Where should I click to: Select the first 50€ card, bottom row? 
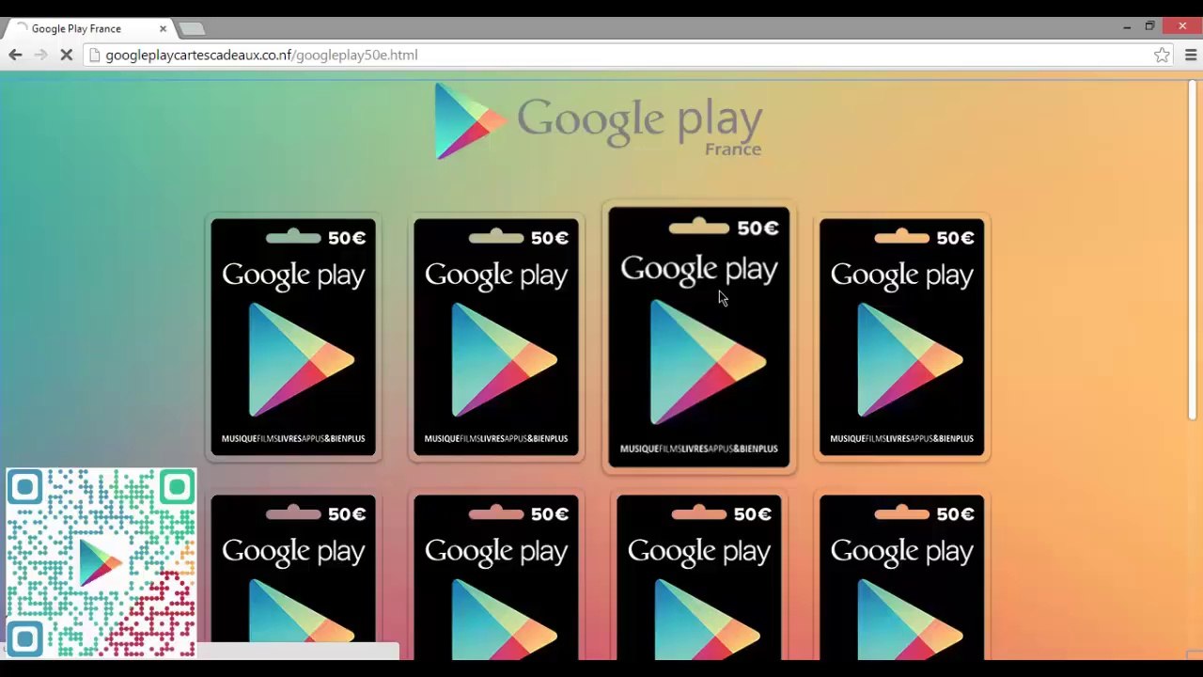tap(294, 576)
